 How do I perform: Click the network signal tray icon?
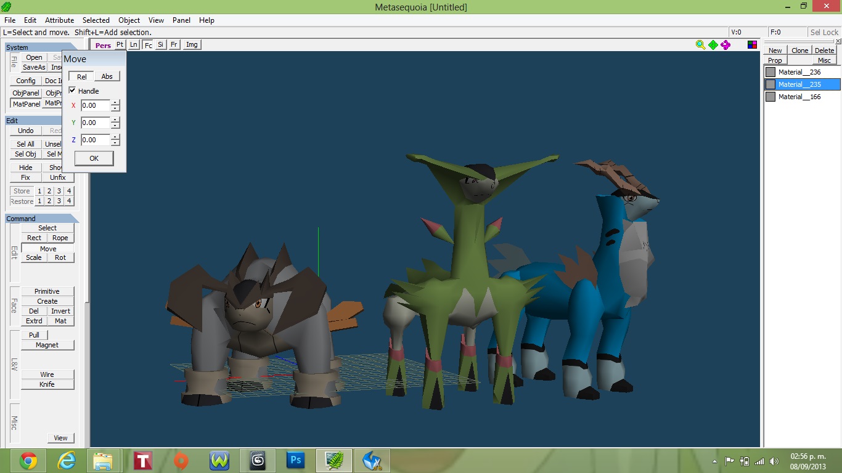[x=759, y=461]
